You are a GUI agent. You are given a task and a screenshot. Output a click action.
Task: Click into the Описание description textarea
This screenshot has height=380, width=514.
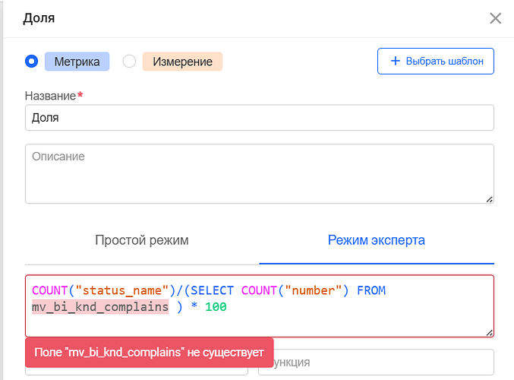(x=260, y=173)
